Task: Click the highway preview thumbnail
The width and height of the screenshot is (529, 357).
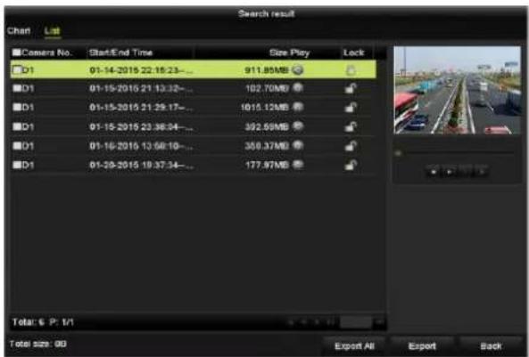Action: click(457, 90)
